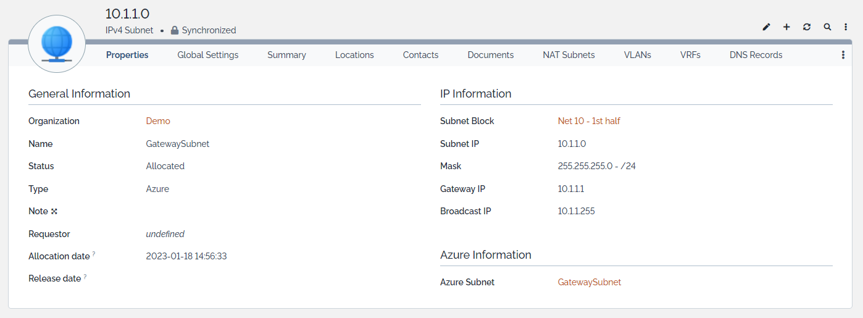This screenshot has height=318, width=863.
Task: Click the blue globe subnet icon
Action: click(x=57, y=44)
